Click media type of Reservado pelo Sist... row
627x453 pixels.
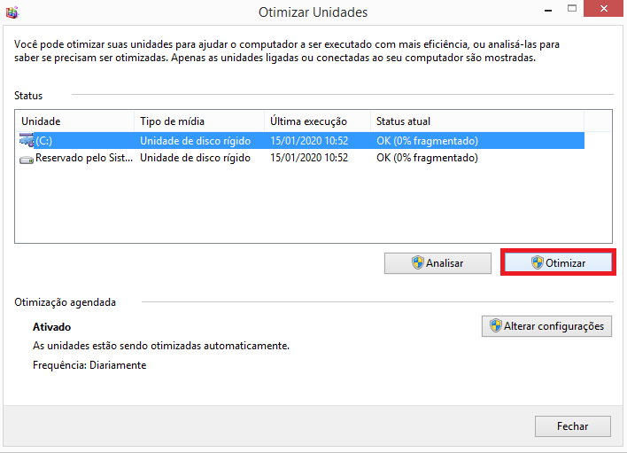tap(195, 158)
